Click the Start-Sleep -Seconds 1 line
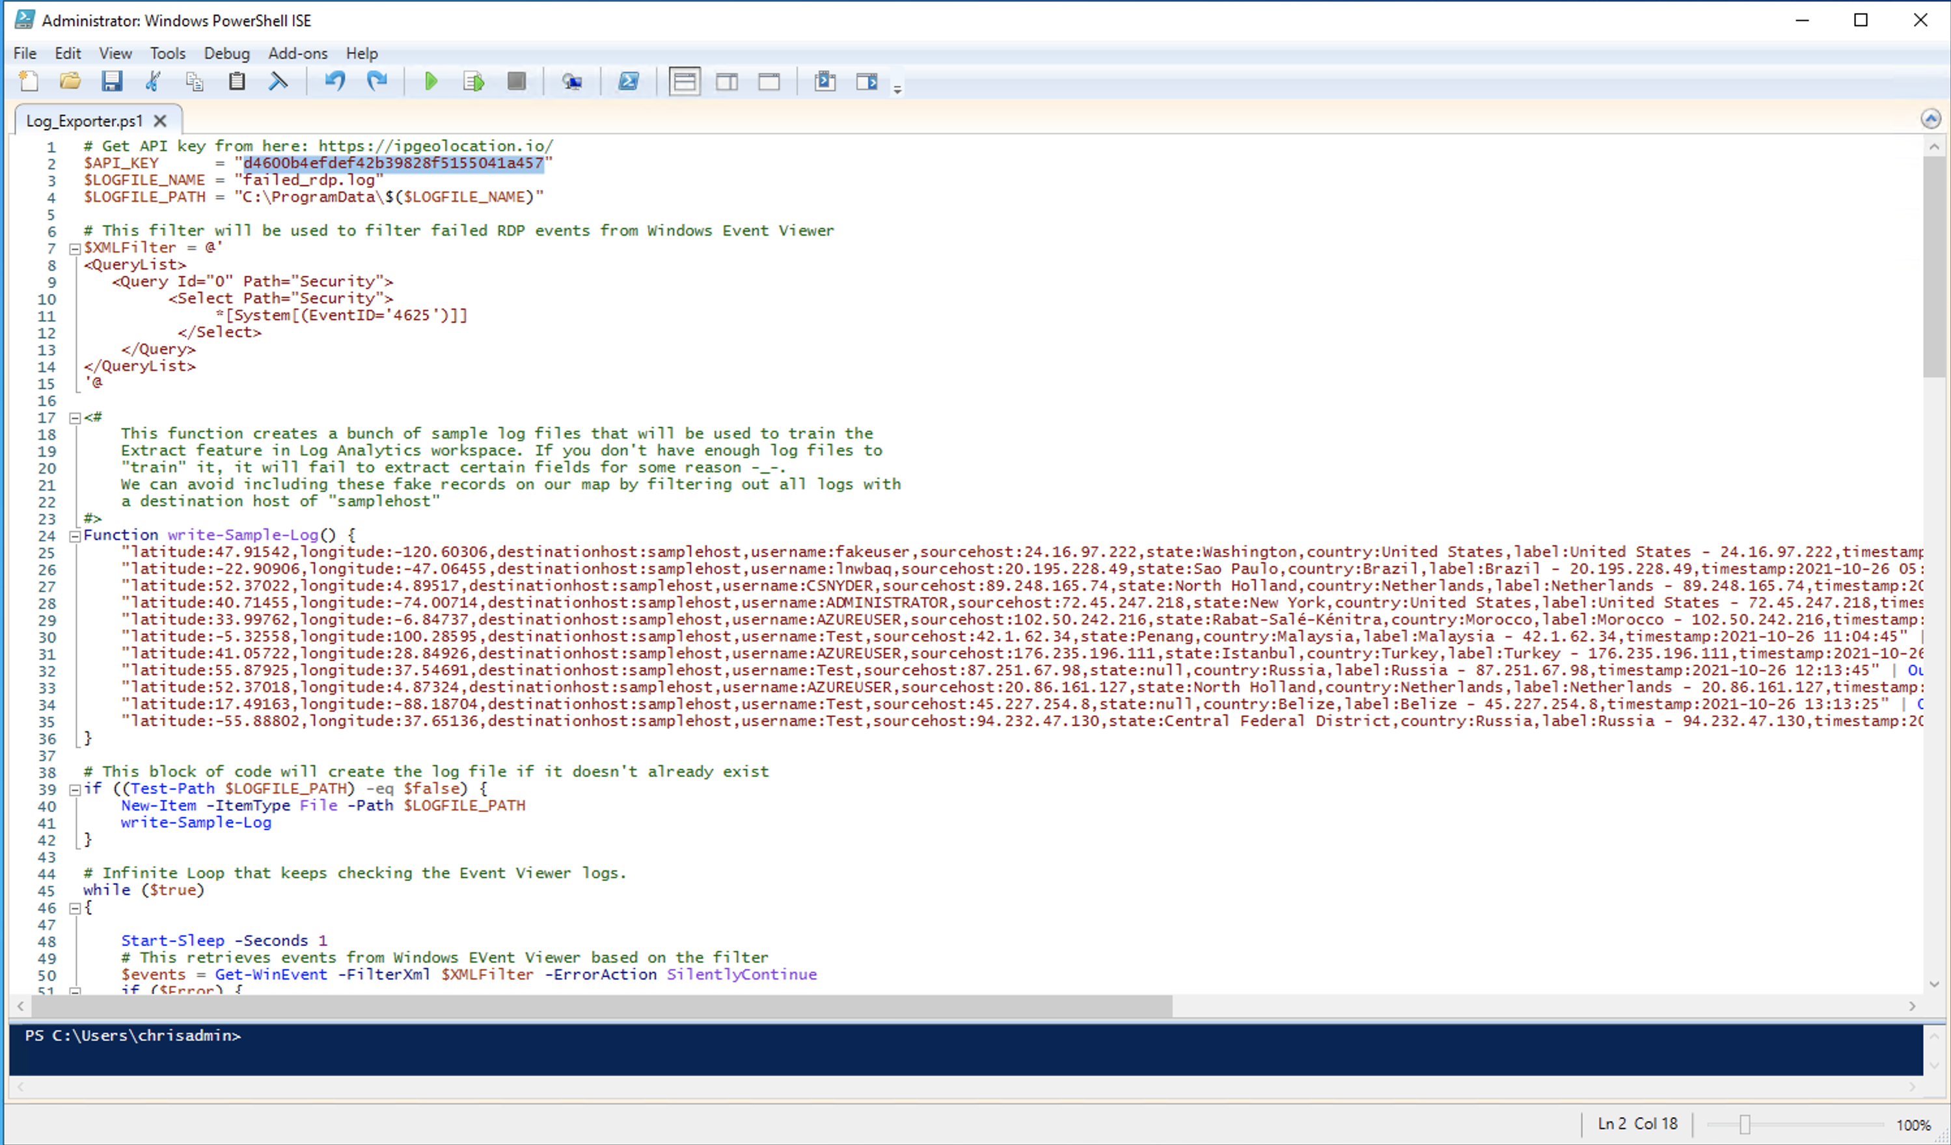 pos(224,941)
